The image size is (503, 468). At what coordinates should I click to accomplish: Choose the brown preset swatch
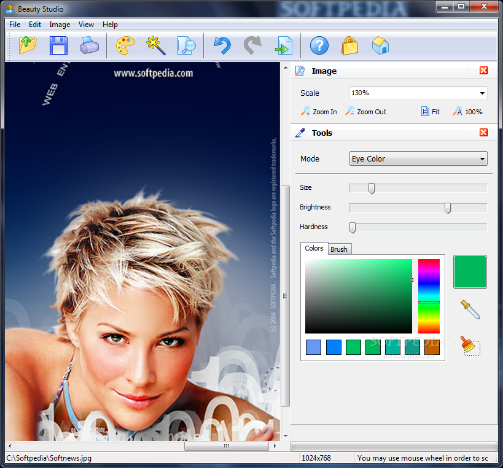[x=432, y=348]
